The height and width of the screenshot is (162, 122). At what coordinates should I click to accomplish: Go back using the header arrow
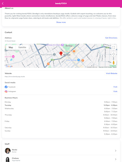3,3
